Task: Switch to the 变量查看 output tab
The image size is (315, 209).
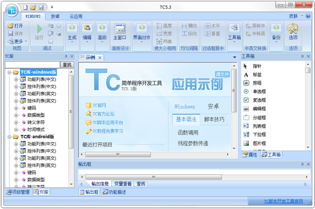Action: (123, 184)
